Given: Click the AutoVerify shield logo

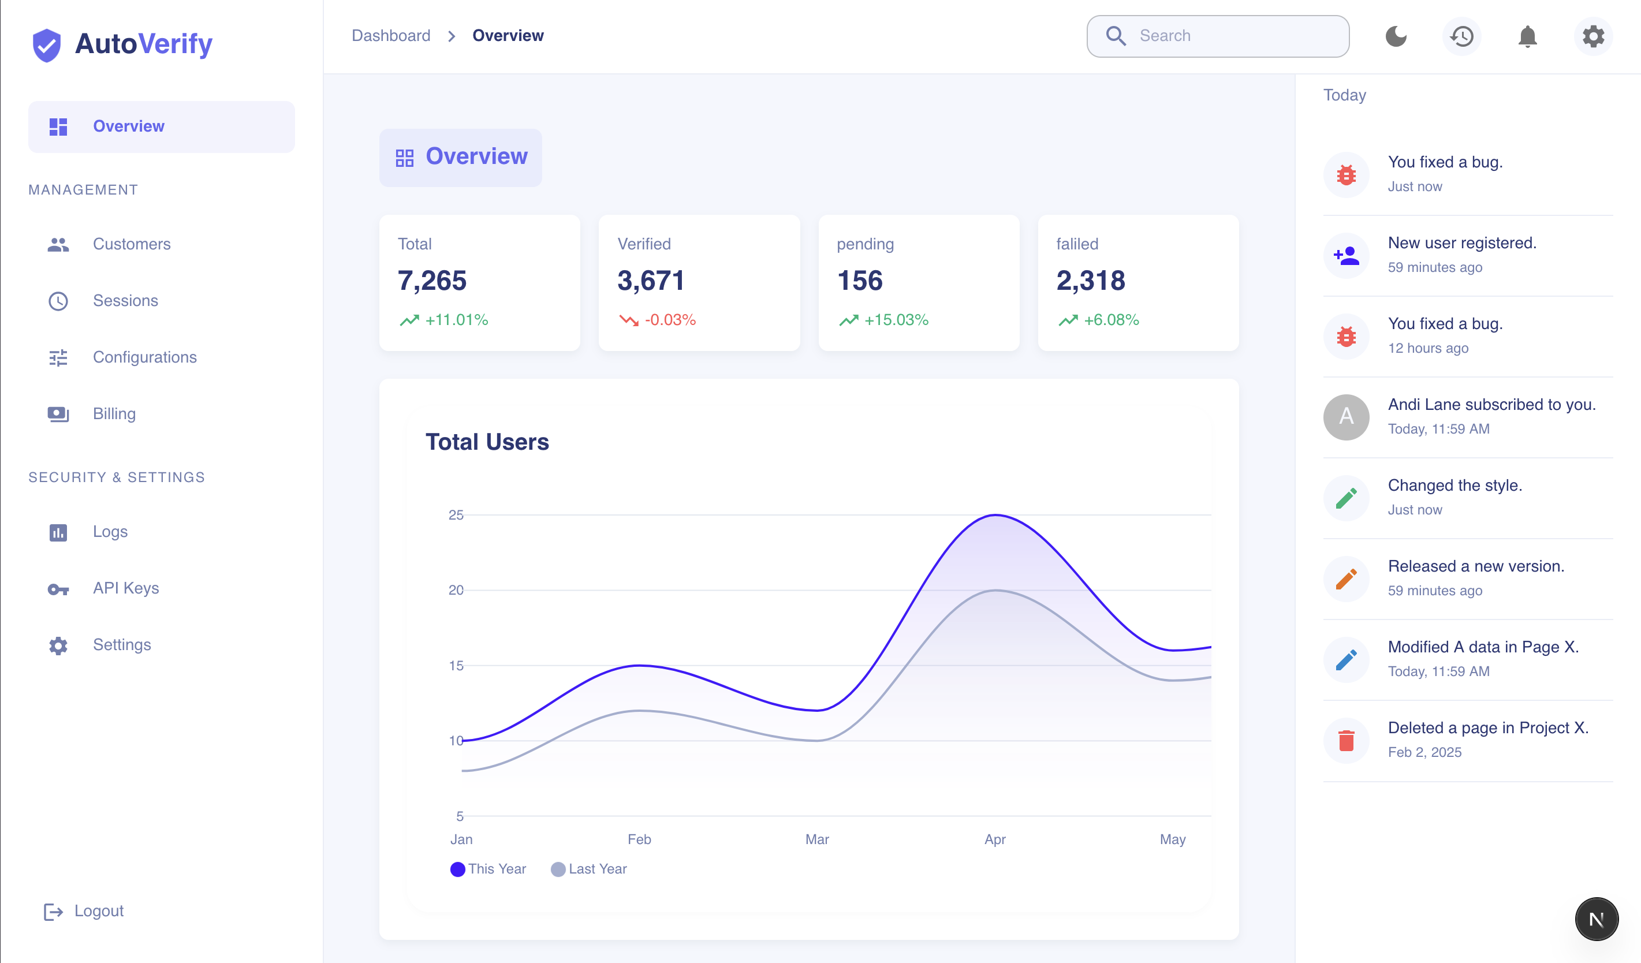Looking at the screenshot, I should pyautogui.click(x=46, y=44).
